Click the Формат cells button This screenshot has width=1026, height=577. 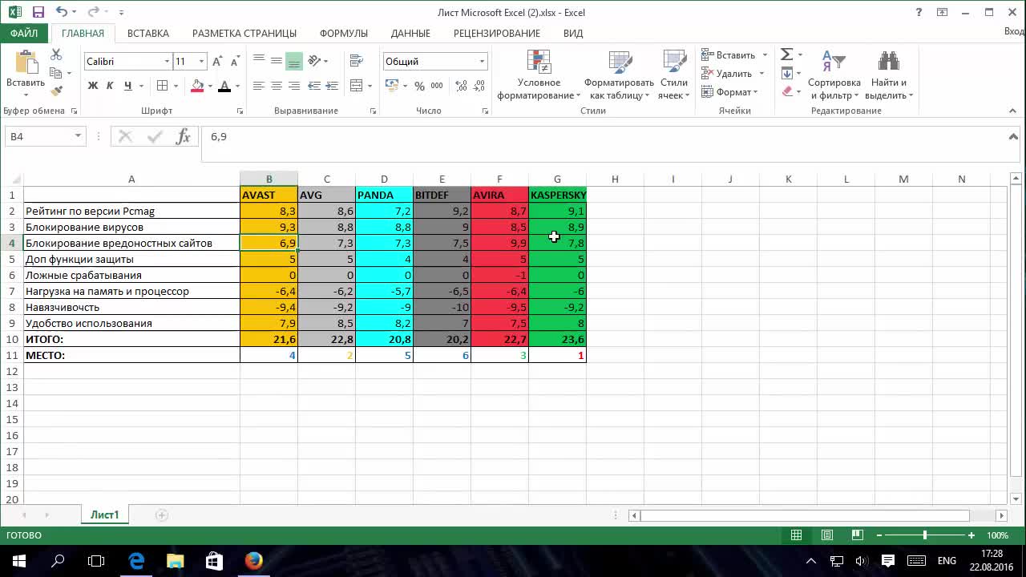coord(729,92)
